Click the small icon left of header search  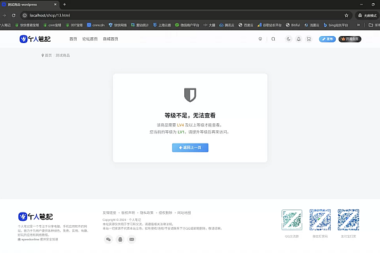pyautogui.click(x=260, y=39)
